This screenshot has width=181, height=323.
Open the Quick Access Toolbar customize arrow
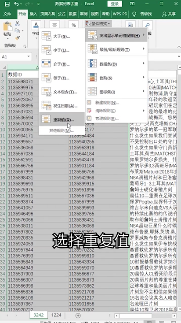tap(38, 4)
